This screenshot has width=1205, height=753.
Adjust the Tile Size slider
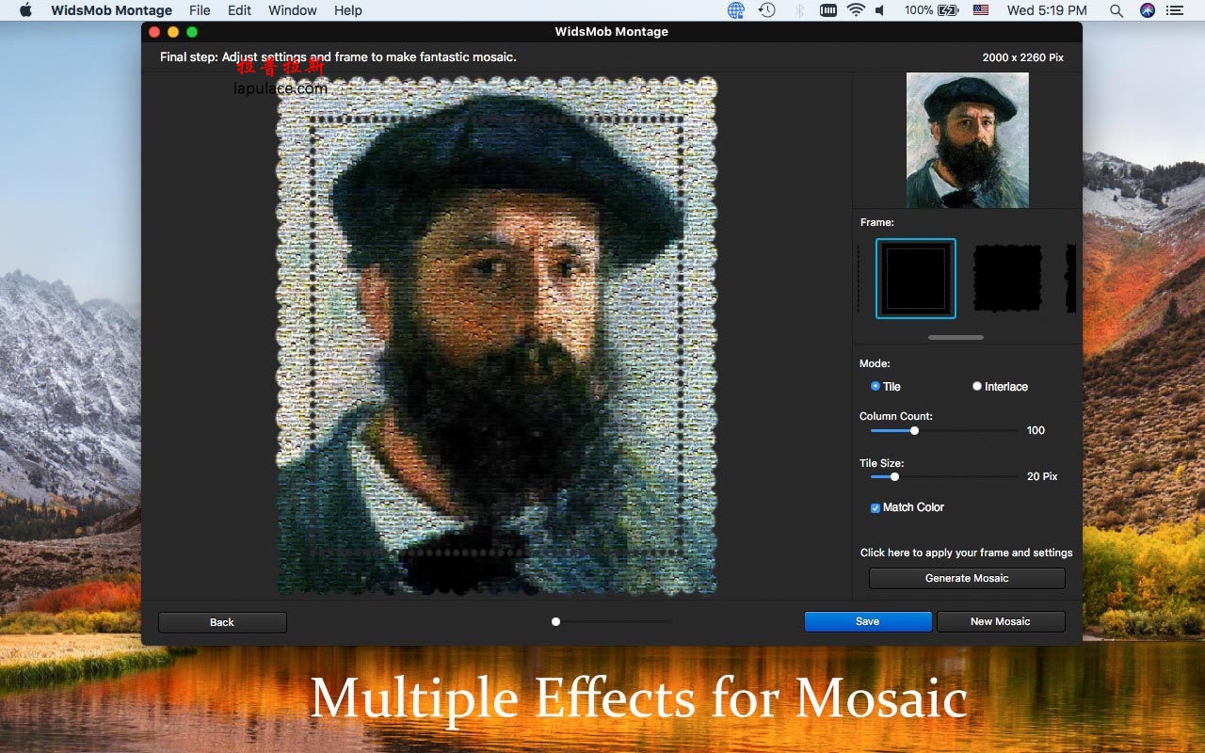pos(944,476)
